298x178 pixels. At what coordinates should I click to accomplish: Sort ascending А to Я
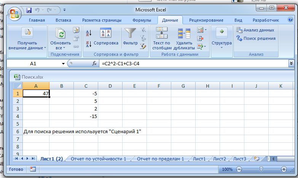tap(89, 33)
